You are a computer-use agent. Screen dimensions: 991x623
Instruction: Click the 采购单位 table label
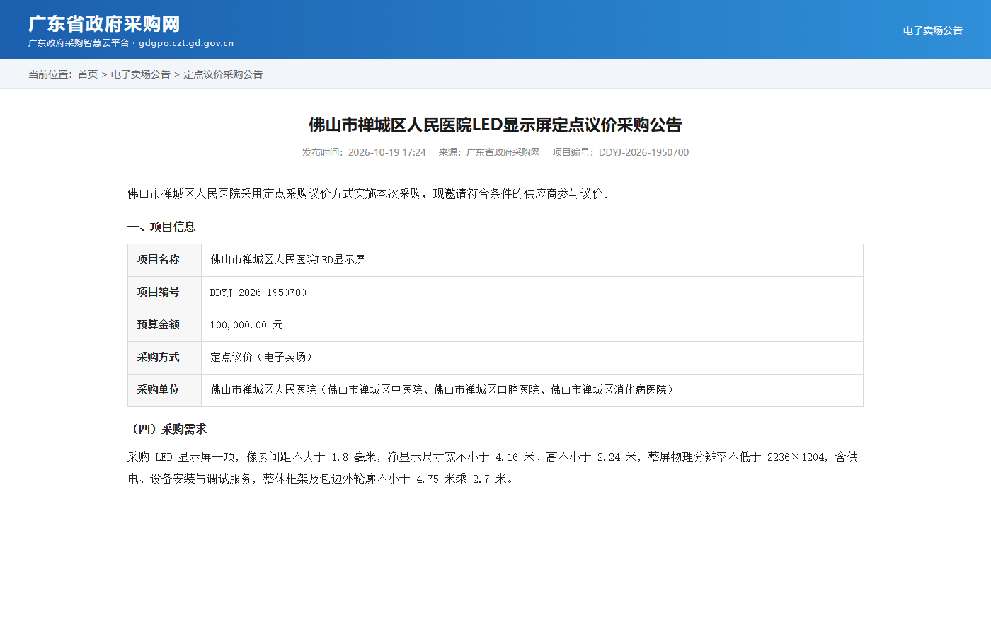159,390
